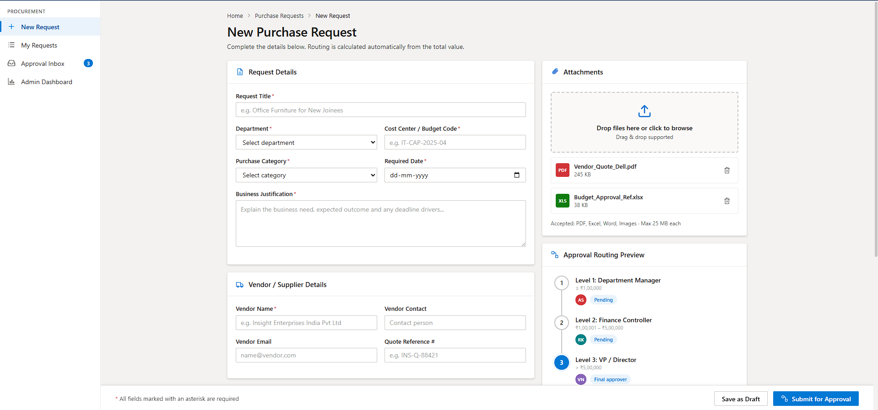Click the Save as Draft button

point(741,399)
